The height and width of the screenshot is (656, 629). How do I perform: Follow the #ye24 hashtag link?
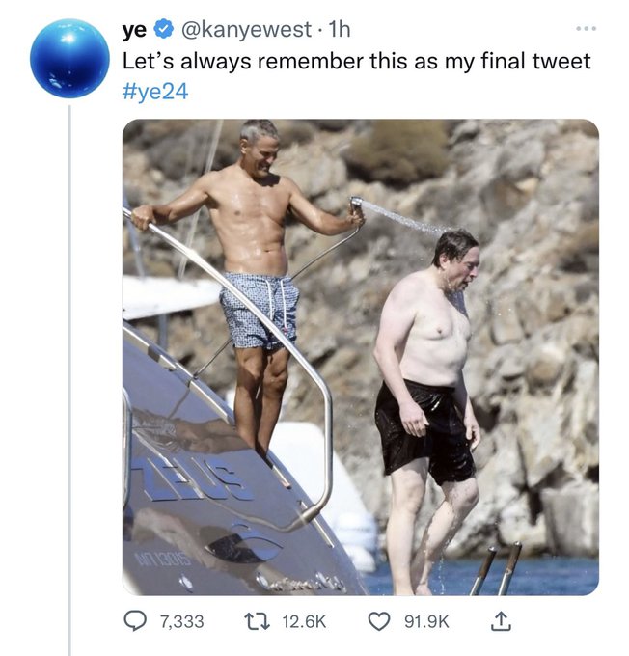coord(154,92)
